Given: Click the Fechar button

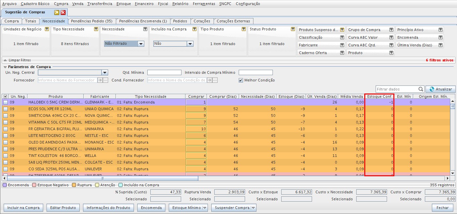Looking at the screenshot, I should pos(443,208).
